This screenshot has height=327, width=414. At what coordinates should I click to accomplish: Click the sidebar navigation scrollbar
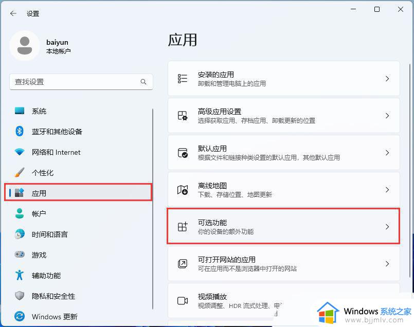coord(153,209)
